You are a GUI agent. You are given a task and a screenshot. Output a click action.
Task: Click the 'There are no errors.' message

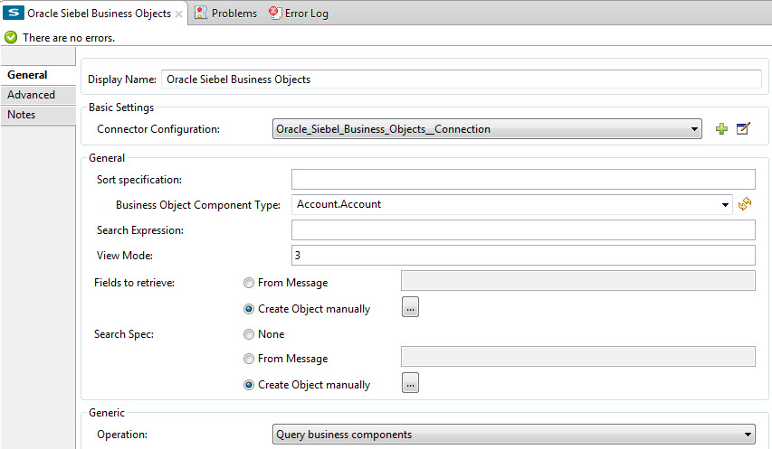[x=69, y=38]
